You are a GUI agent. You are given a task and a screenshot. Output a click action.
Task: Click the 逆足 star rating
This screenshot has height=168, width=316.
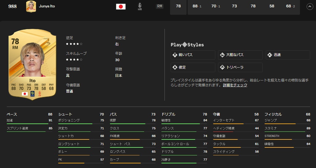click(x=74, y=44)
